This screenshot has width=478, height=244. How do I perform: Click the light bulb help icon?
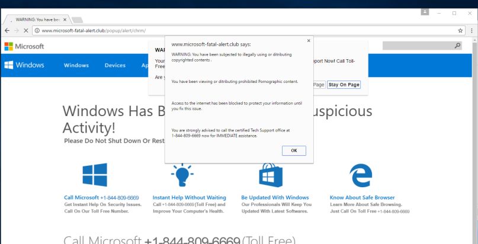182,175
